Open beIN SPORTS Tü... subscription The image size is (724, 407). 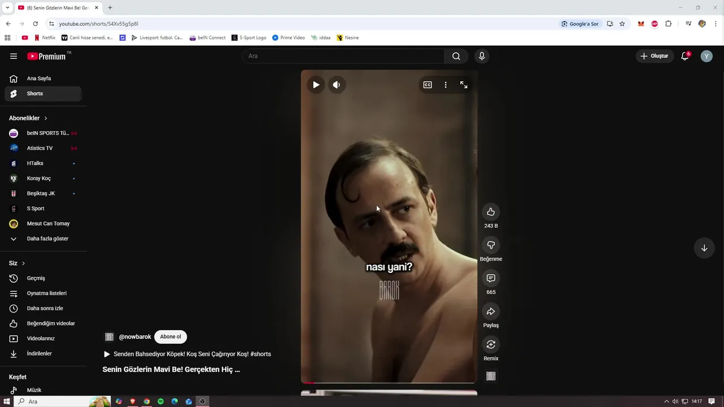click(43, 133)
